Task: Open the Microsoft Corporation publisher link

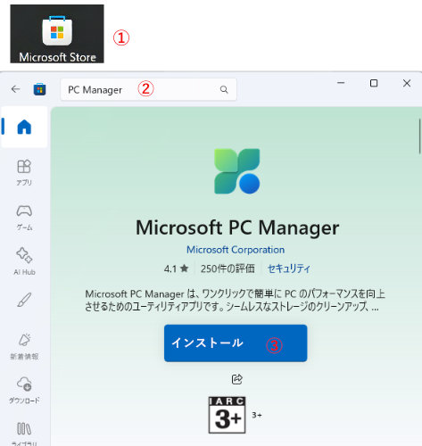Action: pyautogui.click(x=236, y=250)
